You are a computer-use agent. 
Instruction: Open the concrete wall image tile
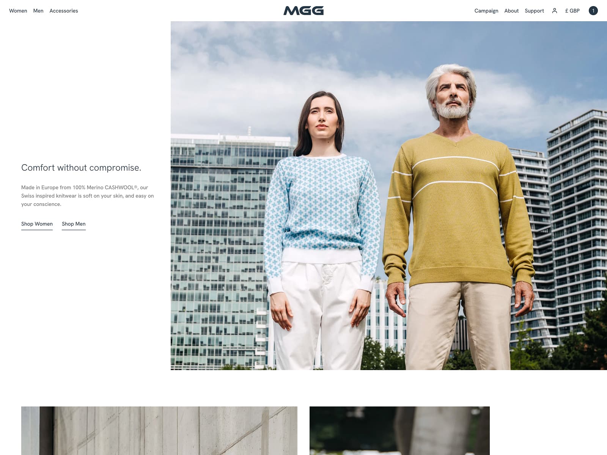(159, 431)
